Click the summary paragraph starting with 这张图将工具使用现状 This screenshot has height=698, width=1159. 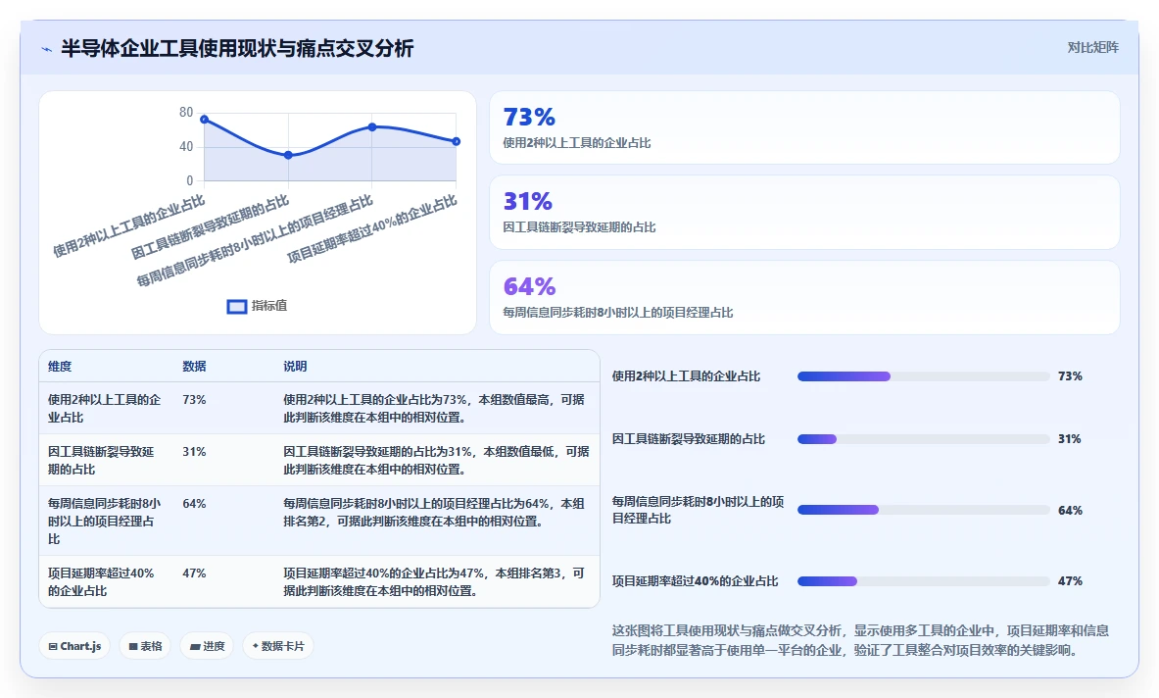click(x=860, y=640)
